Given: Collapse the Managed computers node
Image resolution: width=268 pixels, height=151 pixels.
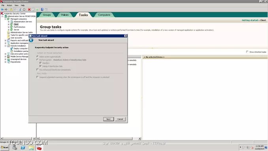Looking at the screenshot, I should point(6,19).
